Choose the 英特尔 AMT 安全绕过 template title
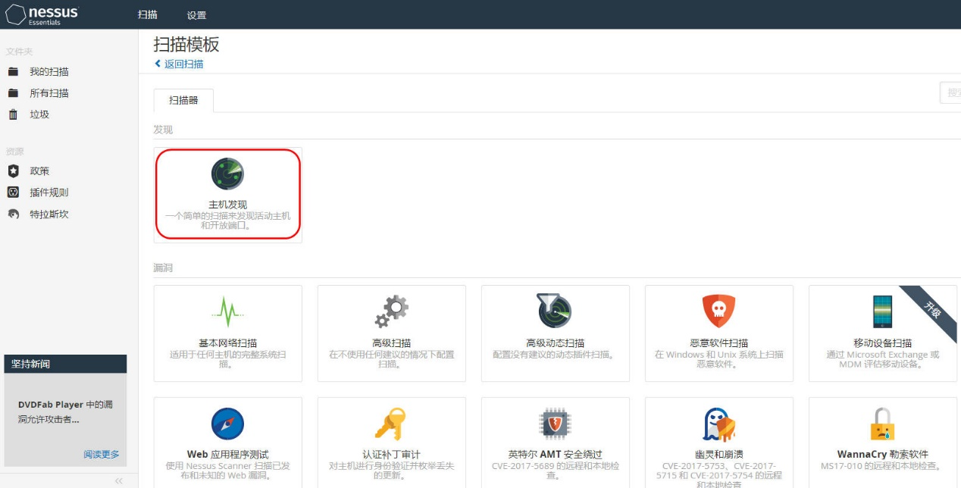 point(556,455)
